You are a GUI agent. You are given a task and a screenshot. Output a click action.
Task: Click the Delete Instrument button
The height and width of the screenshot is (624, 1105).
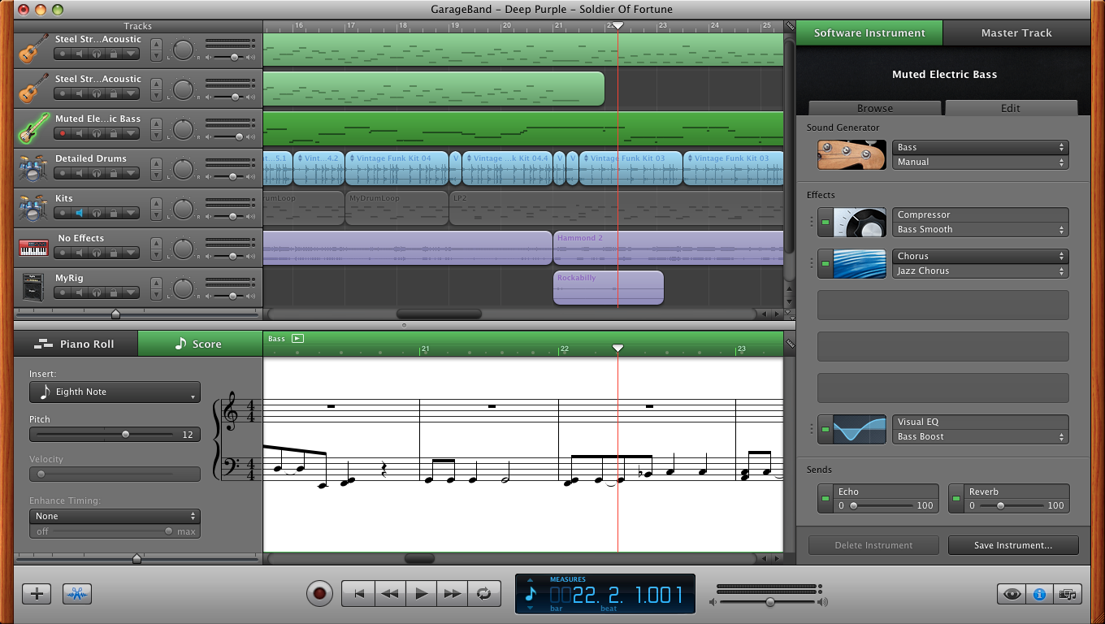(873, 545)
